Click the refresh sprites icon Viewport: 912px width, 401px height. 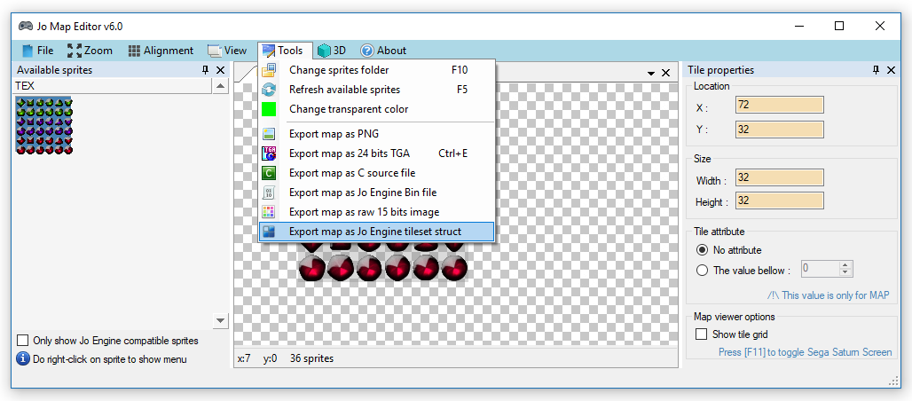click(x=269, y=90)
